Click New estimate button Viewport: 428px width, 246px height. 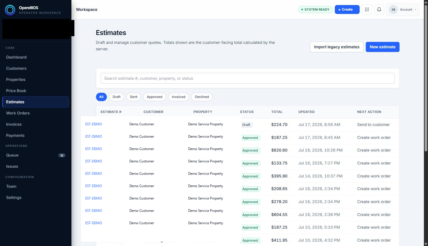coord(382,47)
